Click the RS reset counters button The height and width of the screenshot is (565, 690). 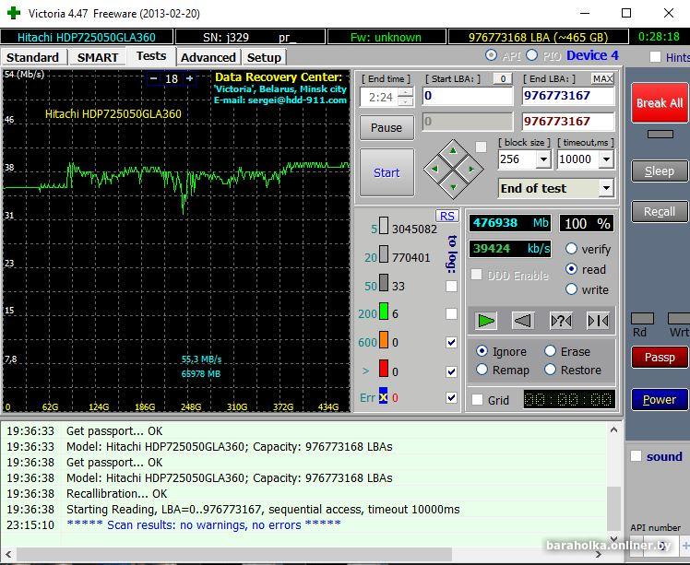447,216
